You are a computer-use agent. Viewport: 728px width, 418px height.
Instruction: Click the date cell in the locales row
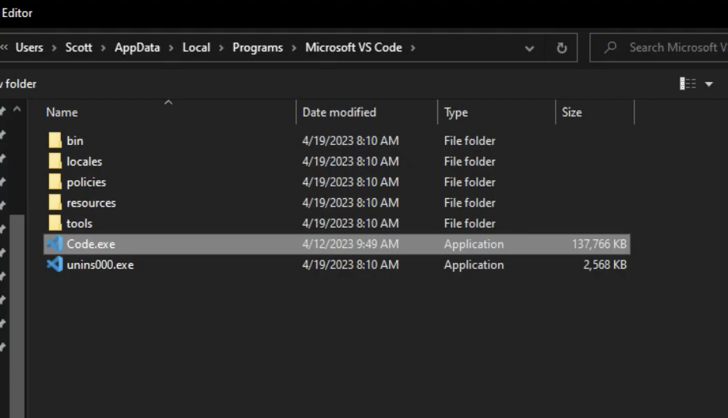tap(350, 161)
